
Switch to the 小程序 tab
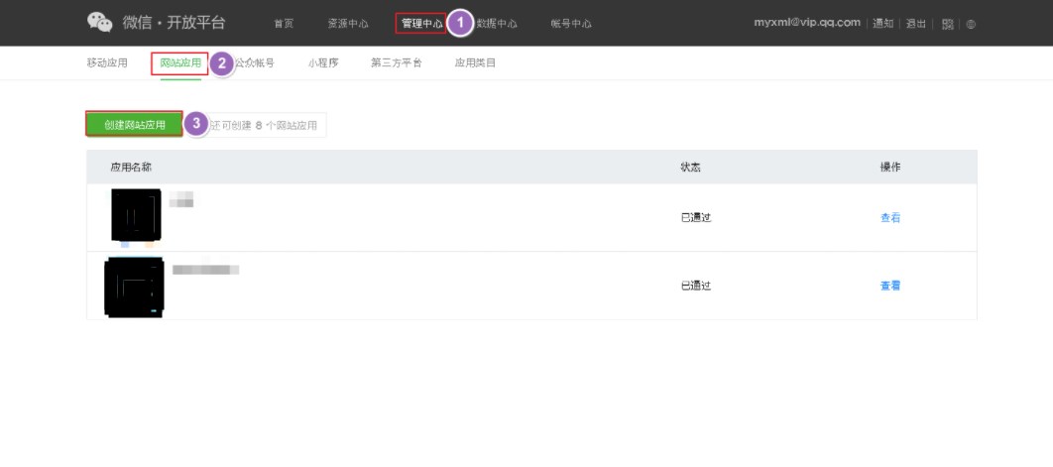click(323, 63)
